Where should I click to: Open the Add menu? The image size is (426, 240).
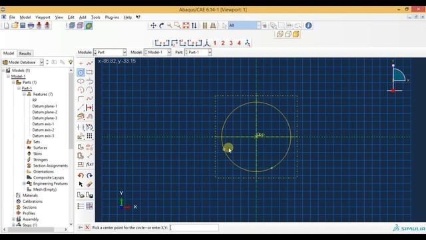coord(83,17)
